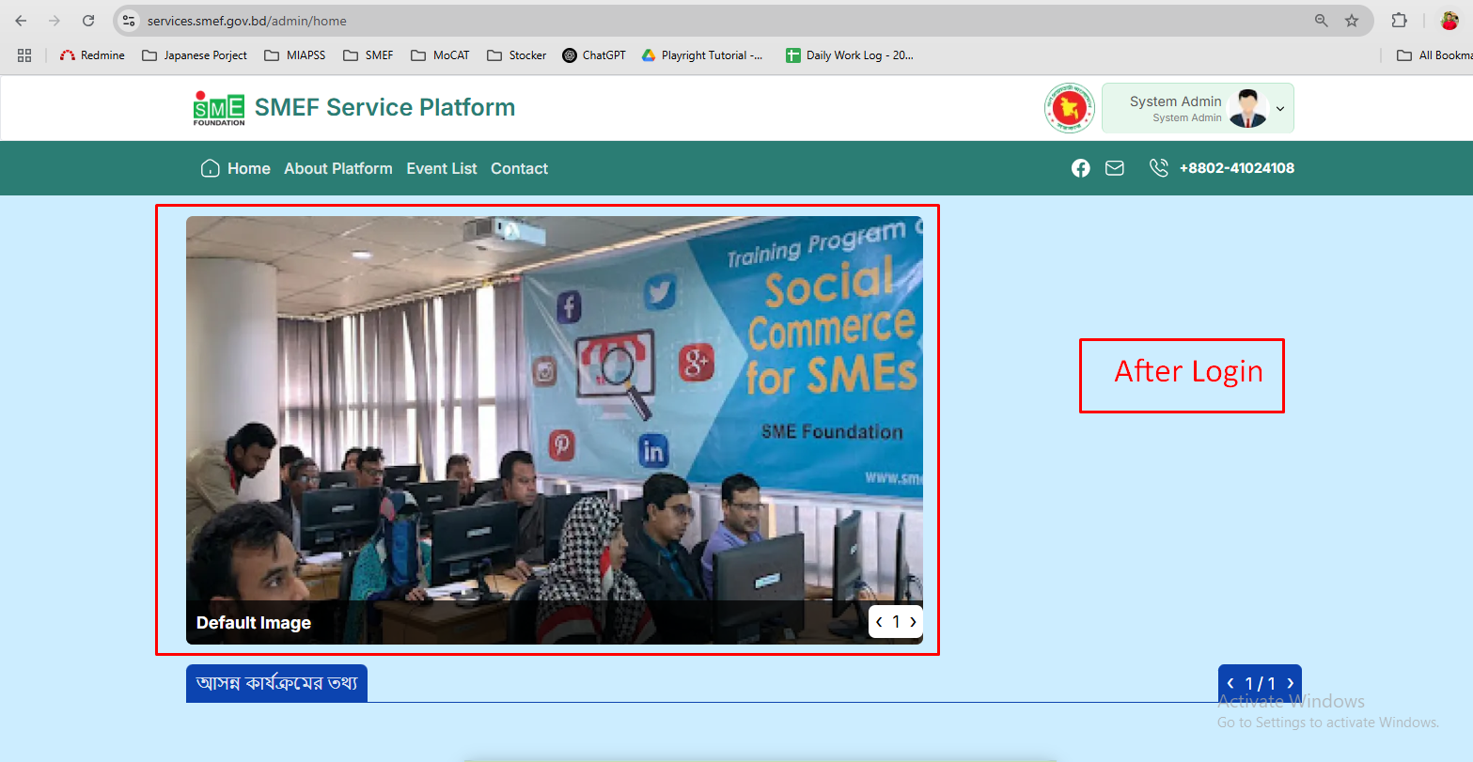1473x762 pixels.
Task: Open the MIAPSS bookmark folder
Action: [295, 55]
